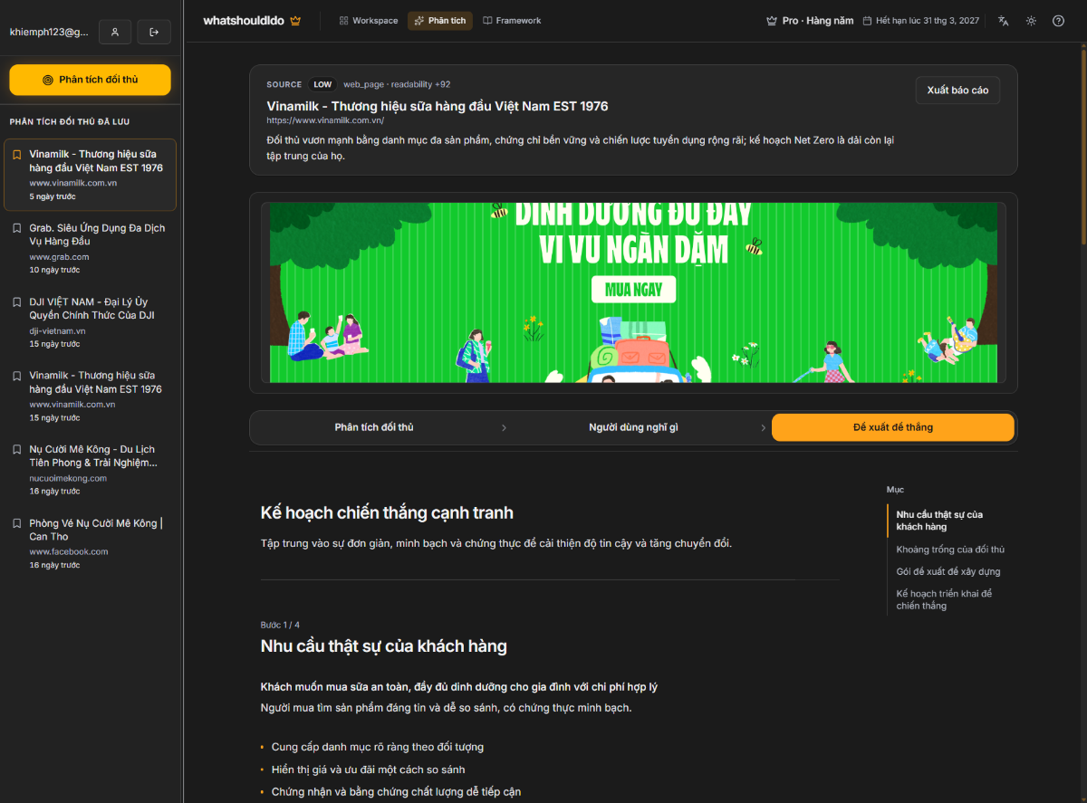Click the Pro · Hàng năm plan label
This screenshot has height=803, width=1087.
point(818,21)
